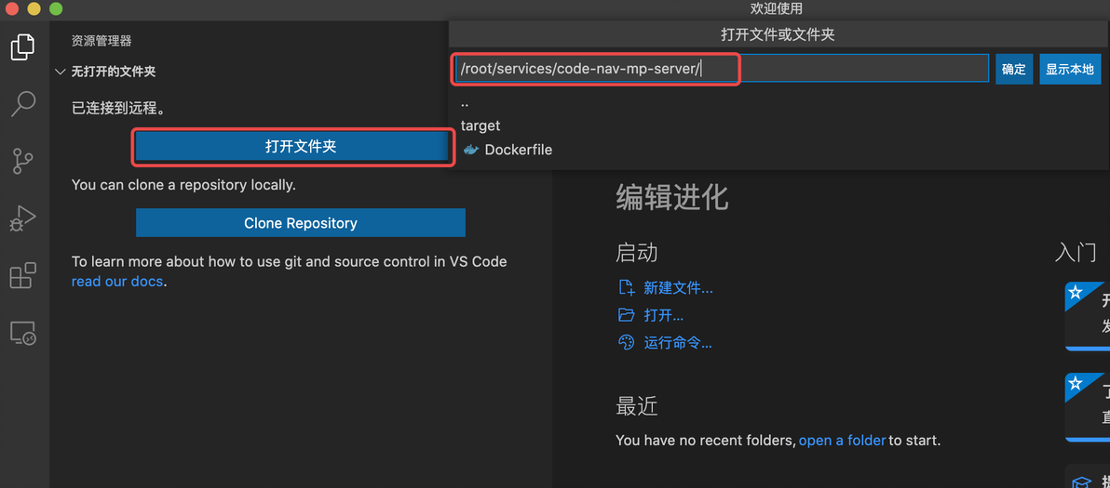Open the Search view icon

pos(23,103)
